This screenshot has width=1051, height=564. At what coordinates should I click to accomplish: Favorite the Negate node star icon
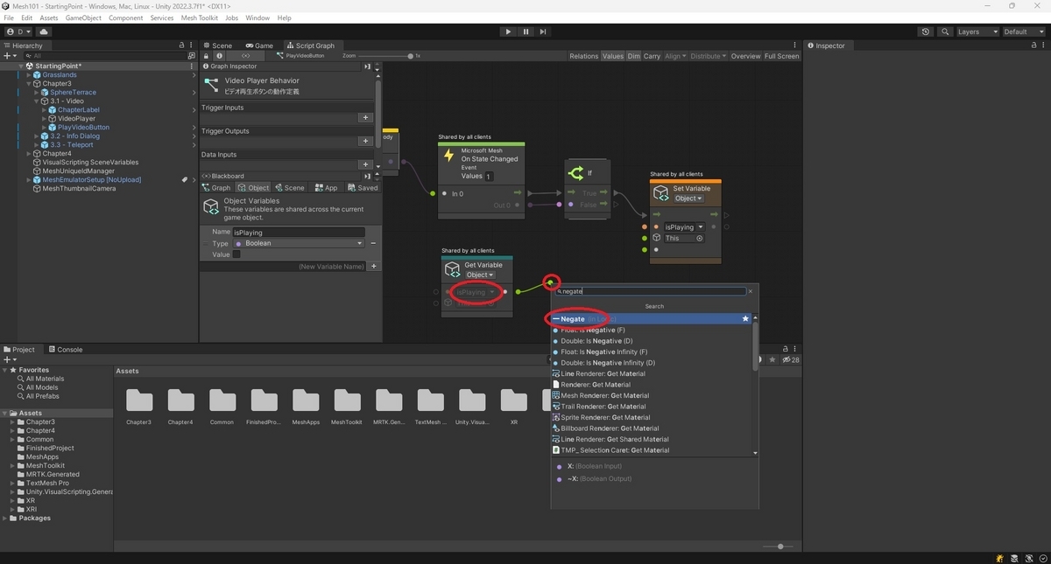pyautogui.click(x=746, y=319)
